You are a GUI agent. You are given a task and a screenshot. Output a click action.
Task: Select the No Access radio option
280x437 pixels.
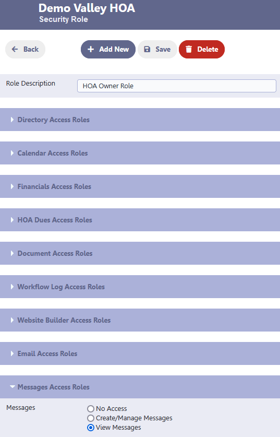(90, 409)
